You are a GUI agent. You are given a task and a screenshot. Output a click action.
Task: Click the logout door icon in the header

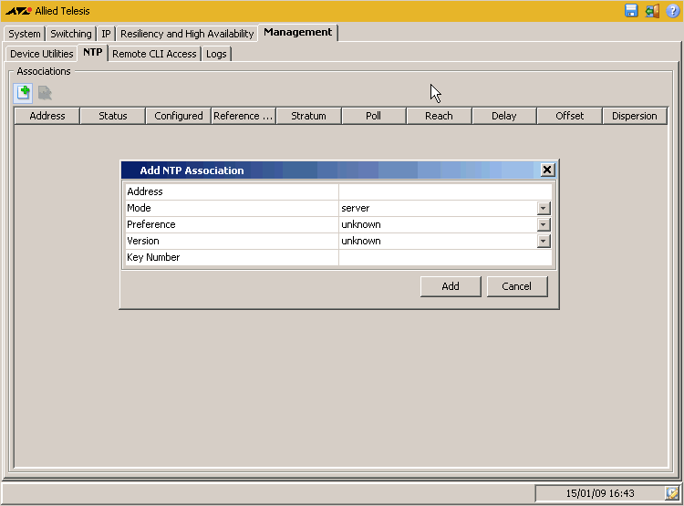[x=652, y=10]
